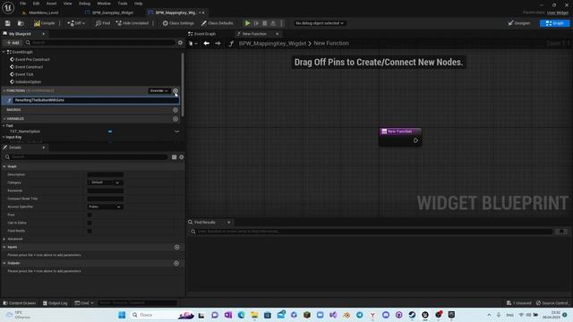Close the New Function graph tab
This screenshot has height=322, width=573.
(x=277, y=34)
